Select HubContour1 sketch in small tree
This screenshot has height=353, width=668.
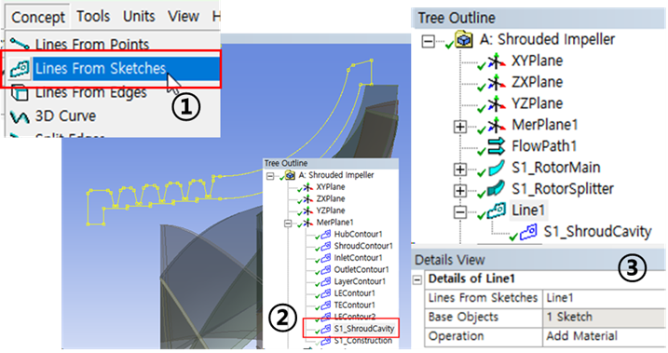coord(358,234)
